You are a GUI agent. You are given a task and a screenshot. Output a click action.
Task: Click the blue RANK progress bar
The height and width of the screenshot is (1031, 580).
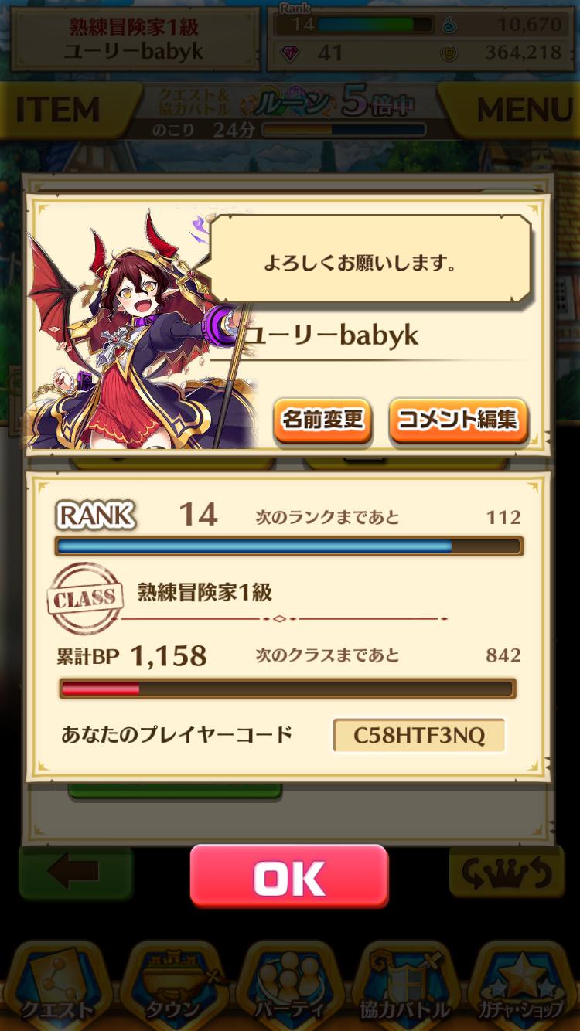289,546
